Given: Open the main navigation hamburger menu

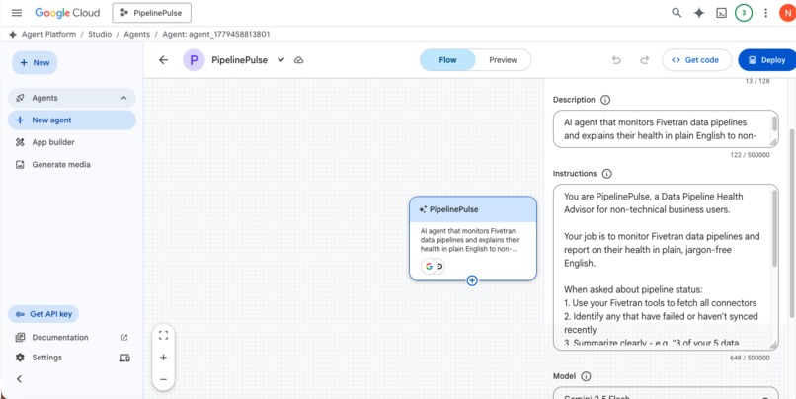Looking at the screenshot, I should coord(17,13).
